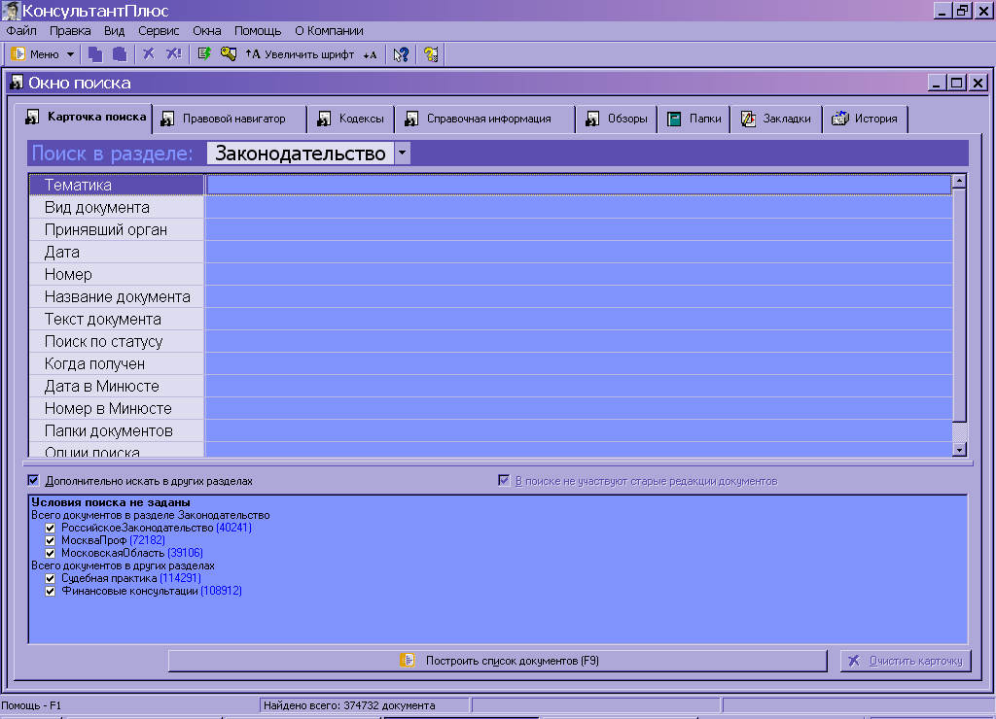Click document count 114291 link
This screenshot has width=996, height=719.
pos(180,579)
